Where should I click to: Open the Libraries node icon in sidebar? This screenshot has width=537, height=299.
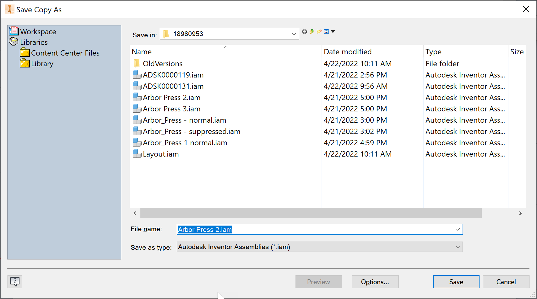pyautogui.click(x=13, y=42)
